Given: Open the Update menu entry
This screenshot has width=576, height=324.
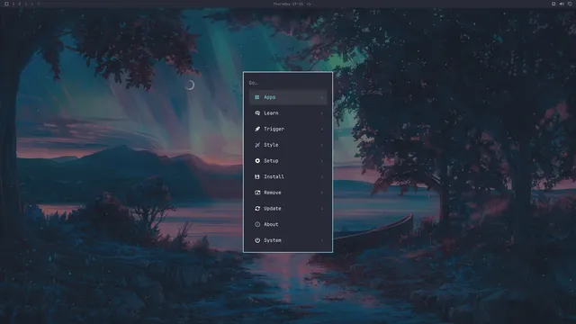Looking at the screenshot, I should (x=288, y=209).
